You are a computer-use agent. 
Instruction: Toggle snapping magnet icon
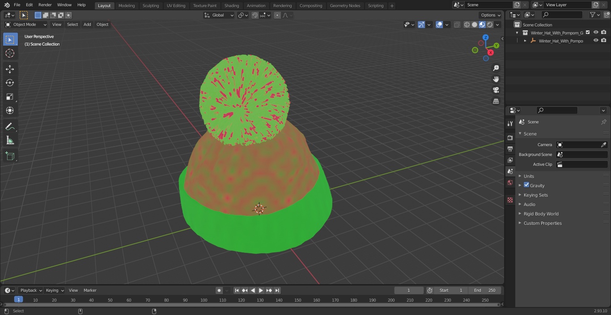[x=255, y=15]
